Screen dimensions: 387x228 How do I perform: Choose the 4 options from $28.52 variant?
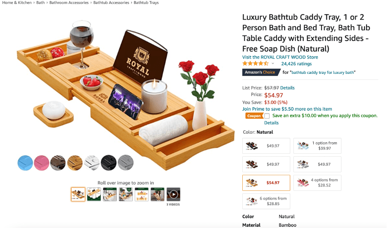coord(317,183)
